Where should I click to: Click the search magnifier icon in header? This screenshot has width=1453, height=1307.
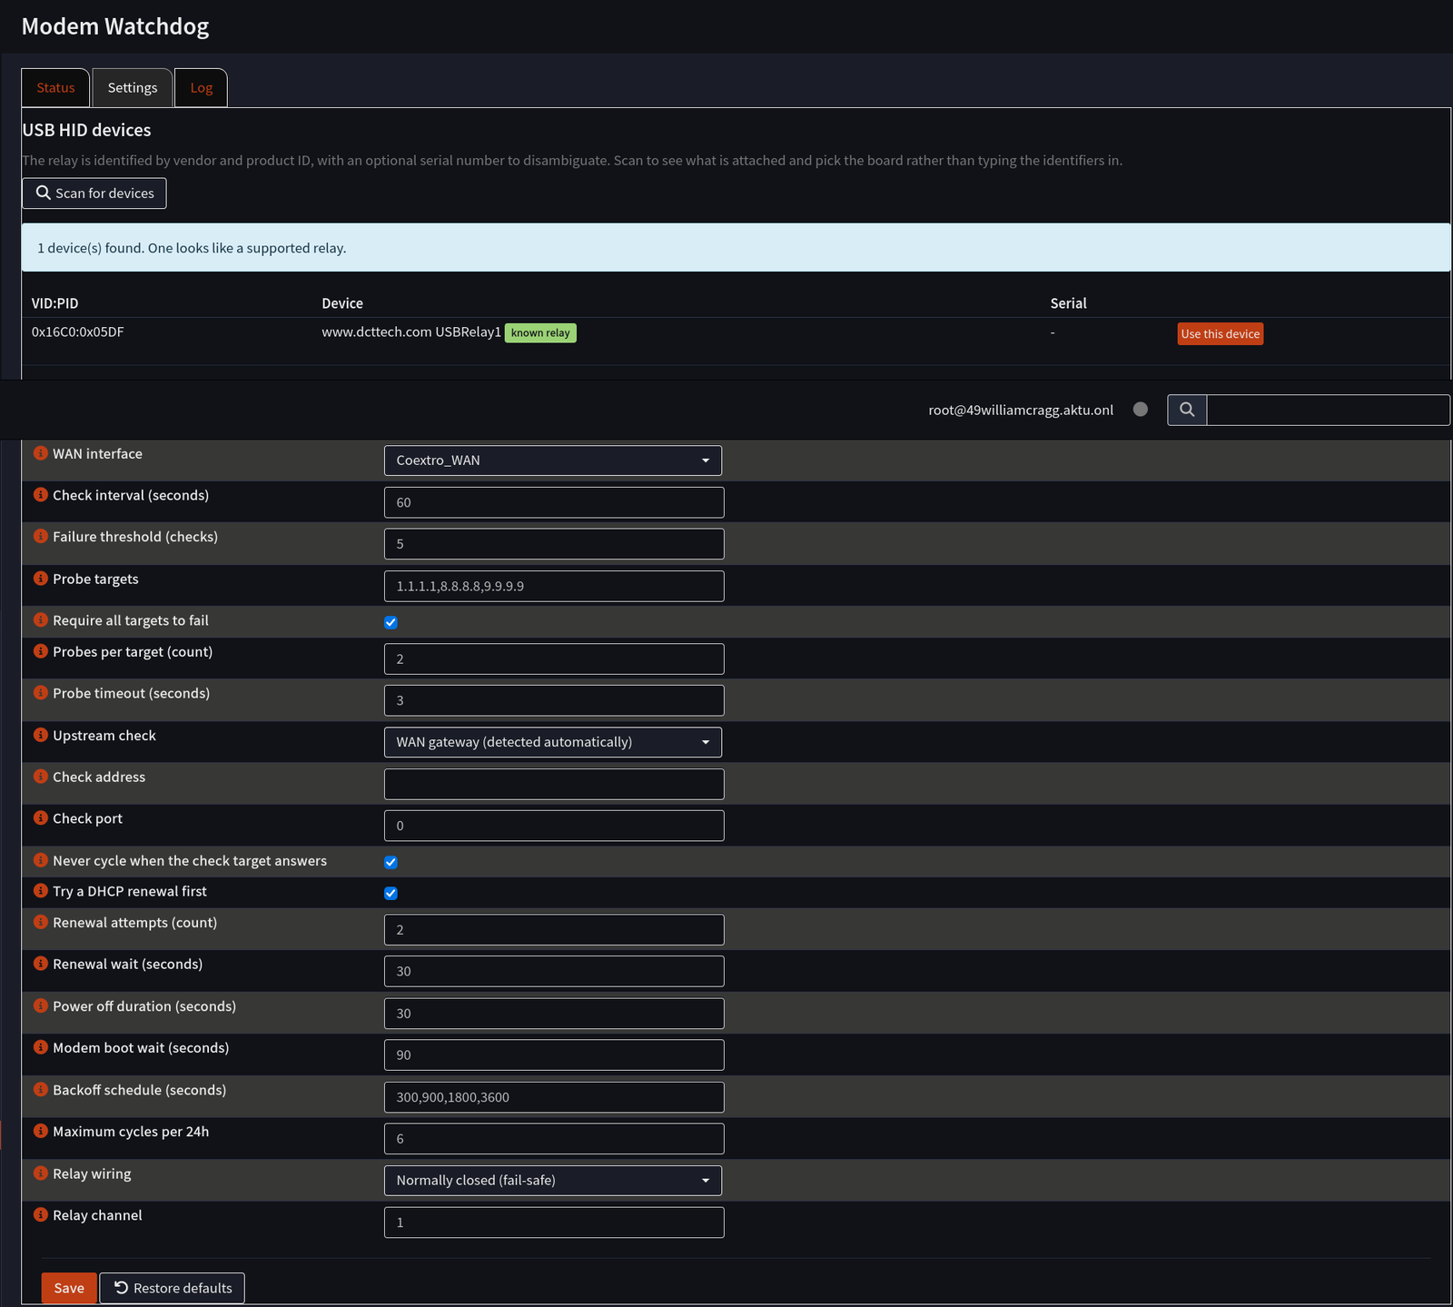1187,410
